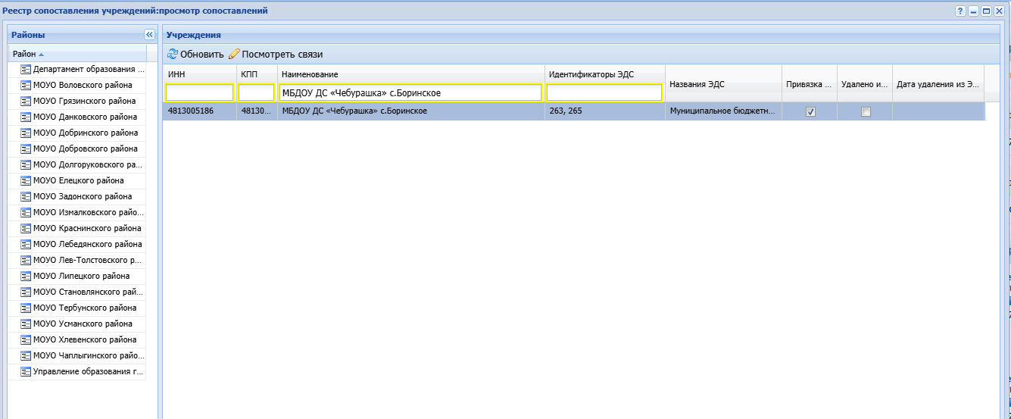Click the КПП filter input field
The width and height of the screenshot is (1011, 419).
click(256, 92)
